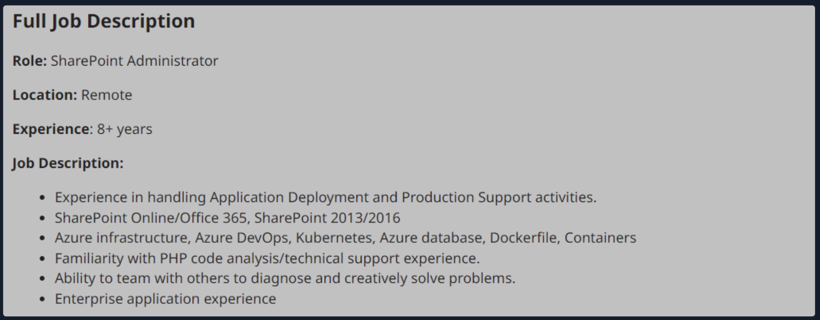820x320 pixels.
Task: Click the Job Description subheading
Action: (x=68, y=163)
